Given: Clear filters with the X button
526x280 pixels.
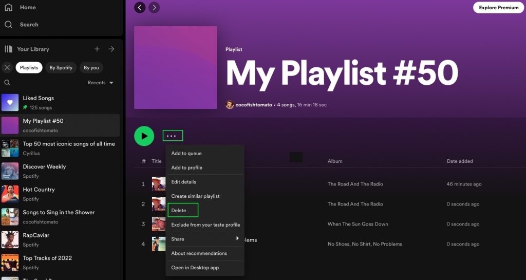Looking at the screenshot, I should [7, 67].
